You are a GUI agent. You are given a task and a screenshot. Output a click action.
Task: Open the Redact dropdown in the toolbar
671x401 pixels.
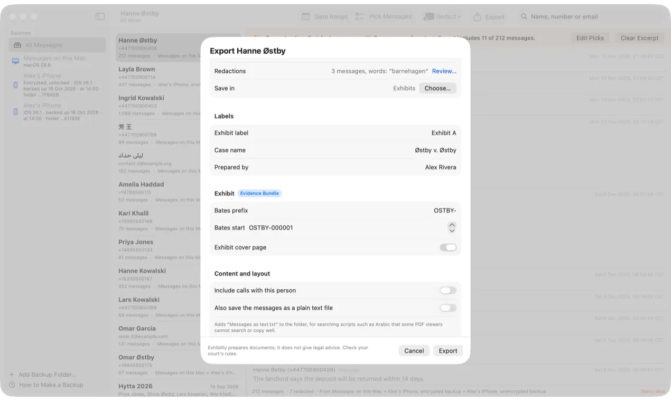click(x=442, y=17)
